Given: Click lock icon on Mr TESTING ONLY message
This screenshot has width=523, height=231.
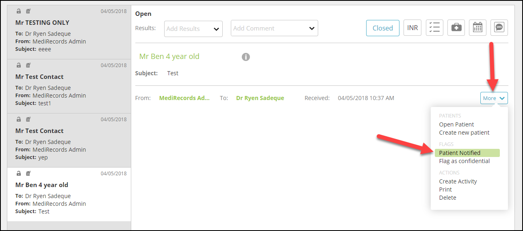Looking at the screenshot, I should coord(19,11).
